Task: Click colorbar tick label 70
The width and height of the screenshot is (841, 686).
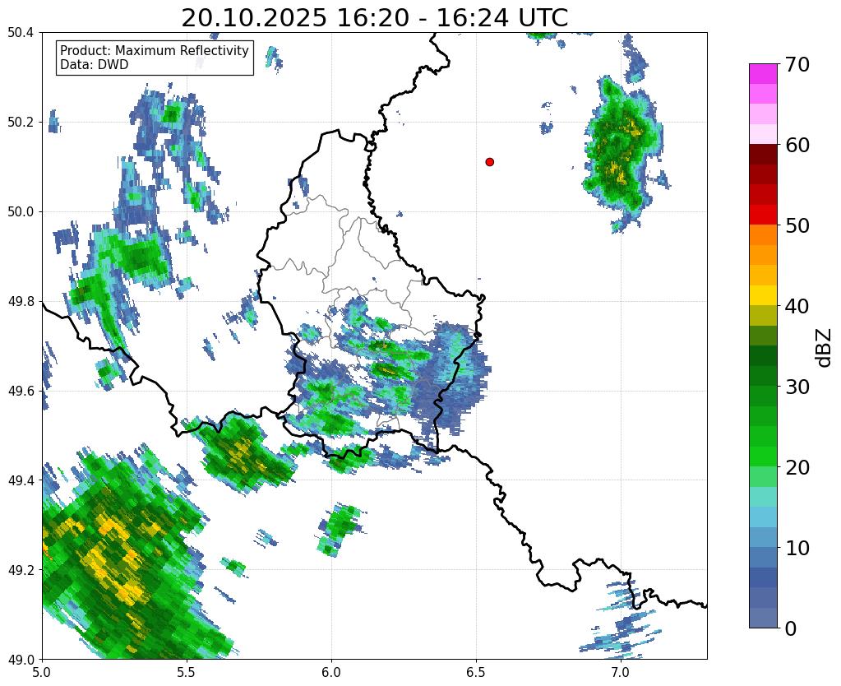Action: click(x=797, y=64)
